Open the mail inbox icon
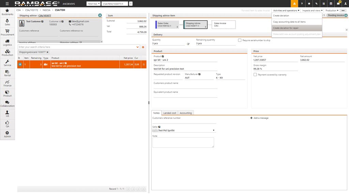 click(338, 3)
